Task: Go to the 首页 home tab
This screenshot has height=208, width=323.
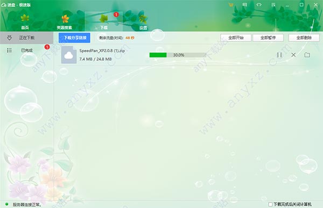Action: point(25,22)
